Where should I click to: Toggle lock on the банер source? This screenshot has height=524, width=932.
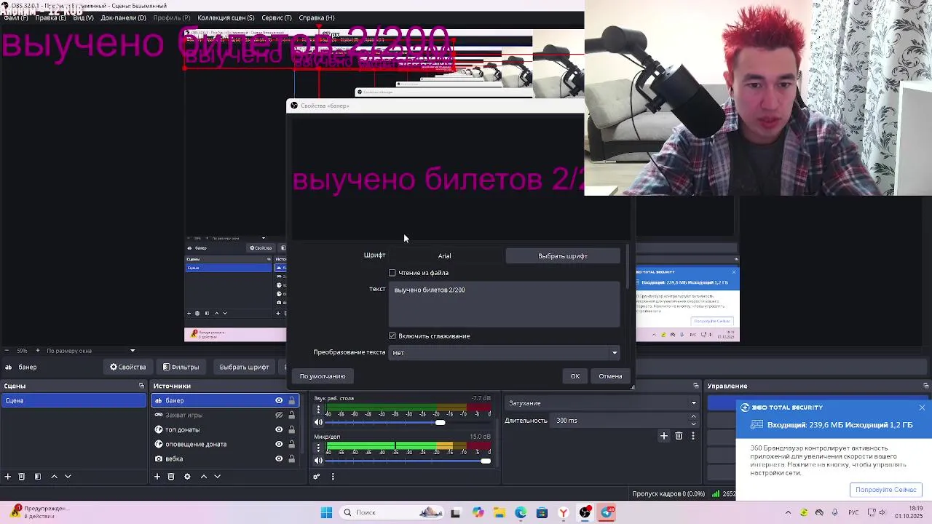292,400
